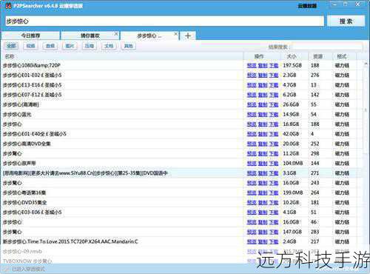The width and height of the screenshot is (370, 274).
Task: Click the scroll-up arrow of results list
Action: [366, 64]
